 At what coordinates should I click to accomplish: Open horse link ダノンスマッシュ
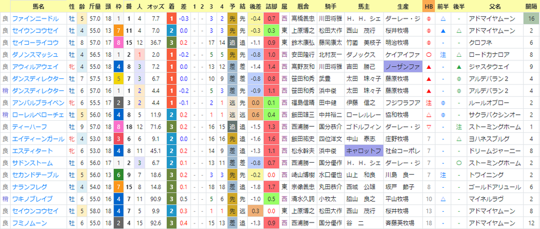[35, 55]
